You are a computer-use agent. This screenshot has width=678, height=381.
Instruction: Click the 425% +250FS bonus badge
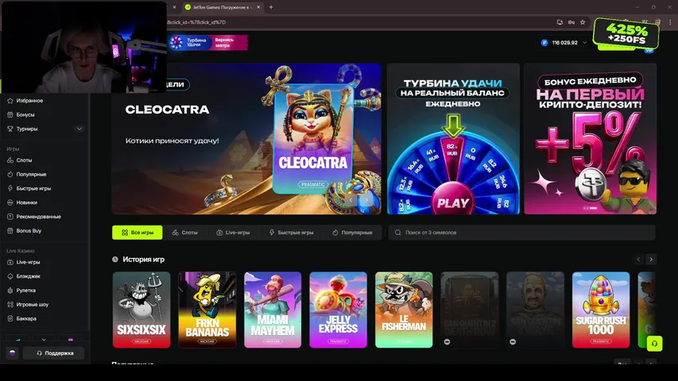pyautogui.click(x=626, y=33)
